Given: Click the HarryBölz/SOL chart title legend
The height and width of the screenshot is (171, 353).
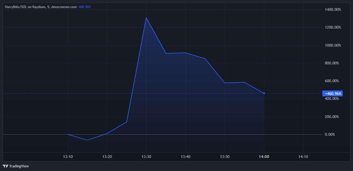Looking at the screenshot, I should [41, 7].
